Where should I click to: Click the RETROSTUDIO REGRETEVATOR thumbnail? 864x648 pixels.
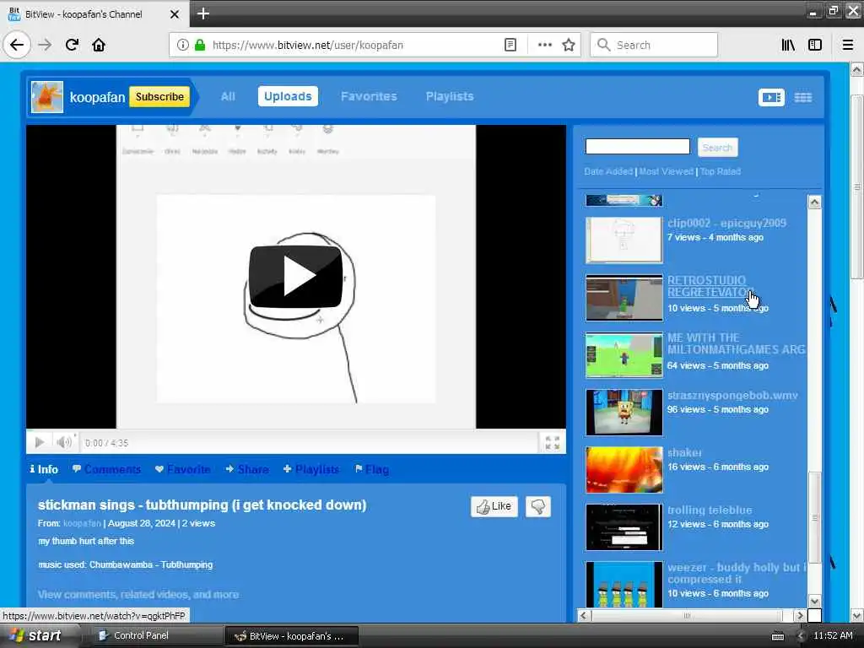pos(624,298)
